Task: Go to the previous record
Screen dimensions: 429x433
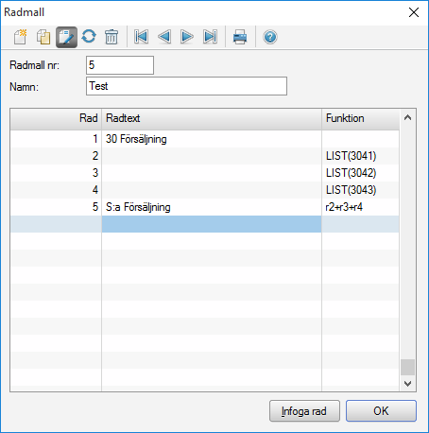Action: pos(164,37)
